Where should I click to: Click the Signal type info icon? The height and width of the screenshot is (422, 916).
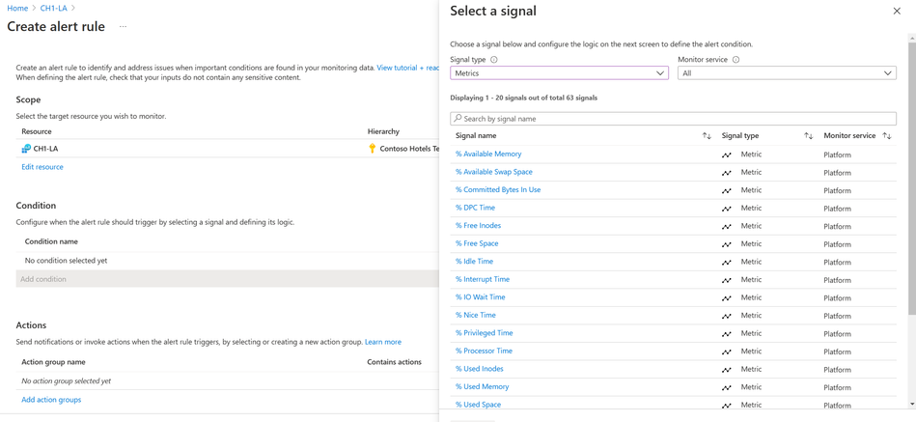pyautogui.click(x=494, y=60)
